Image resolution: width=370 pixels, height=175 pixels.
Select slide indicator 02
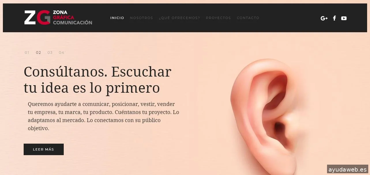[38, 53]
